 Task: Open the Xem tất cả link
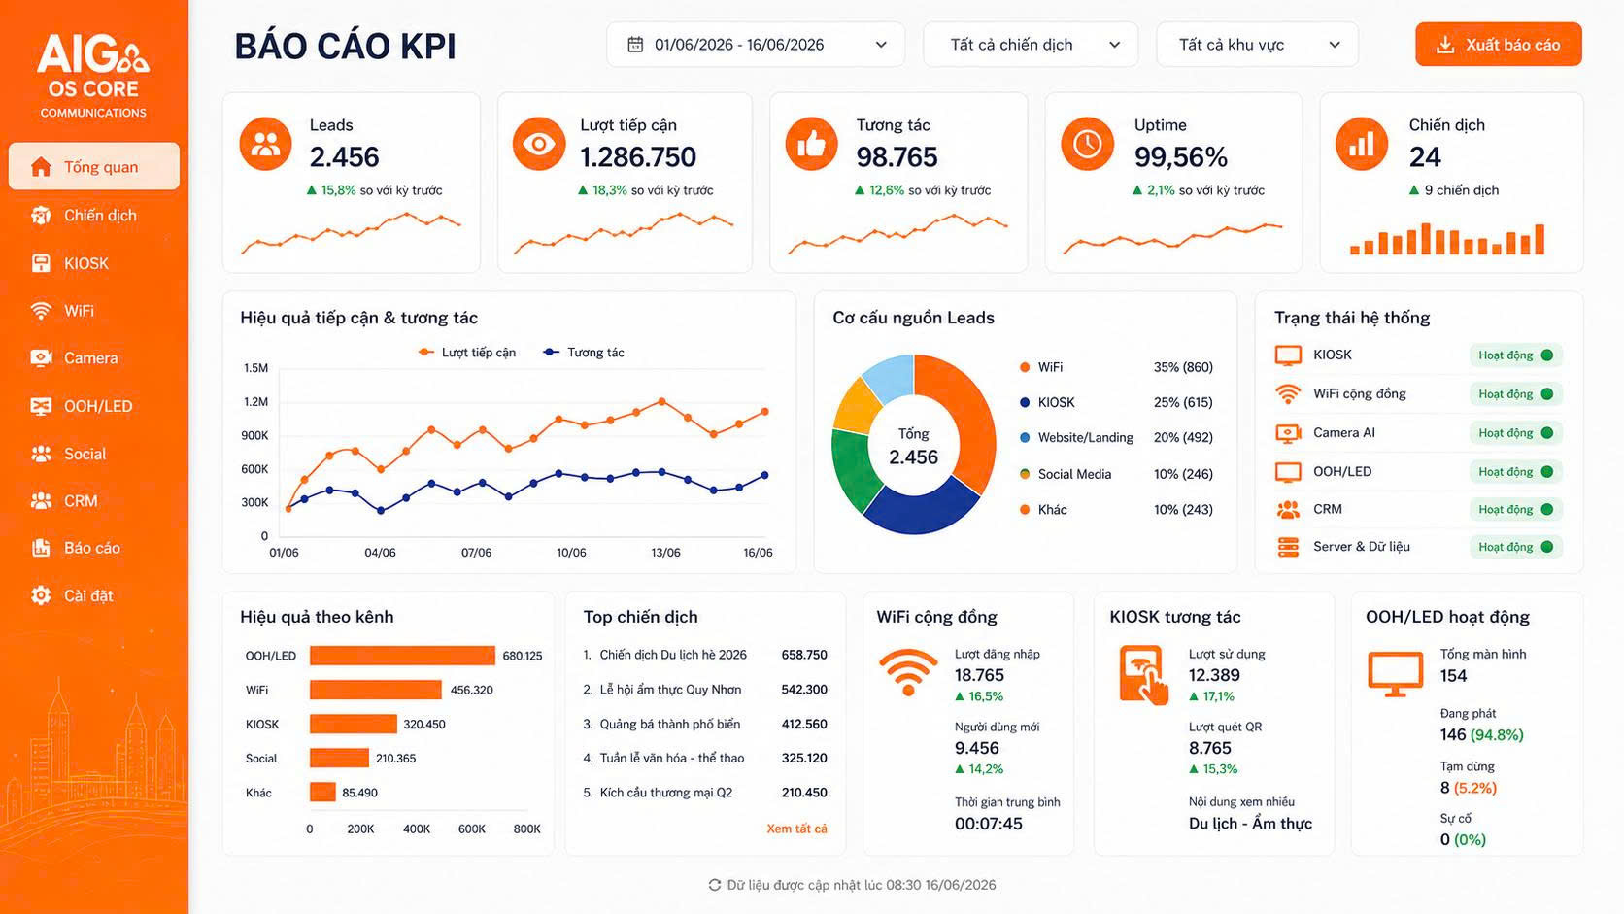(796, 829)
